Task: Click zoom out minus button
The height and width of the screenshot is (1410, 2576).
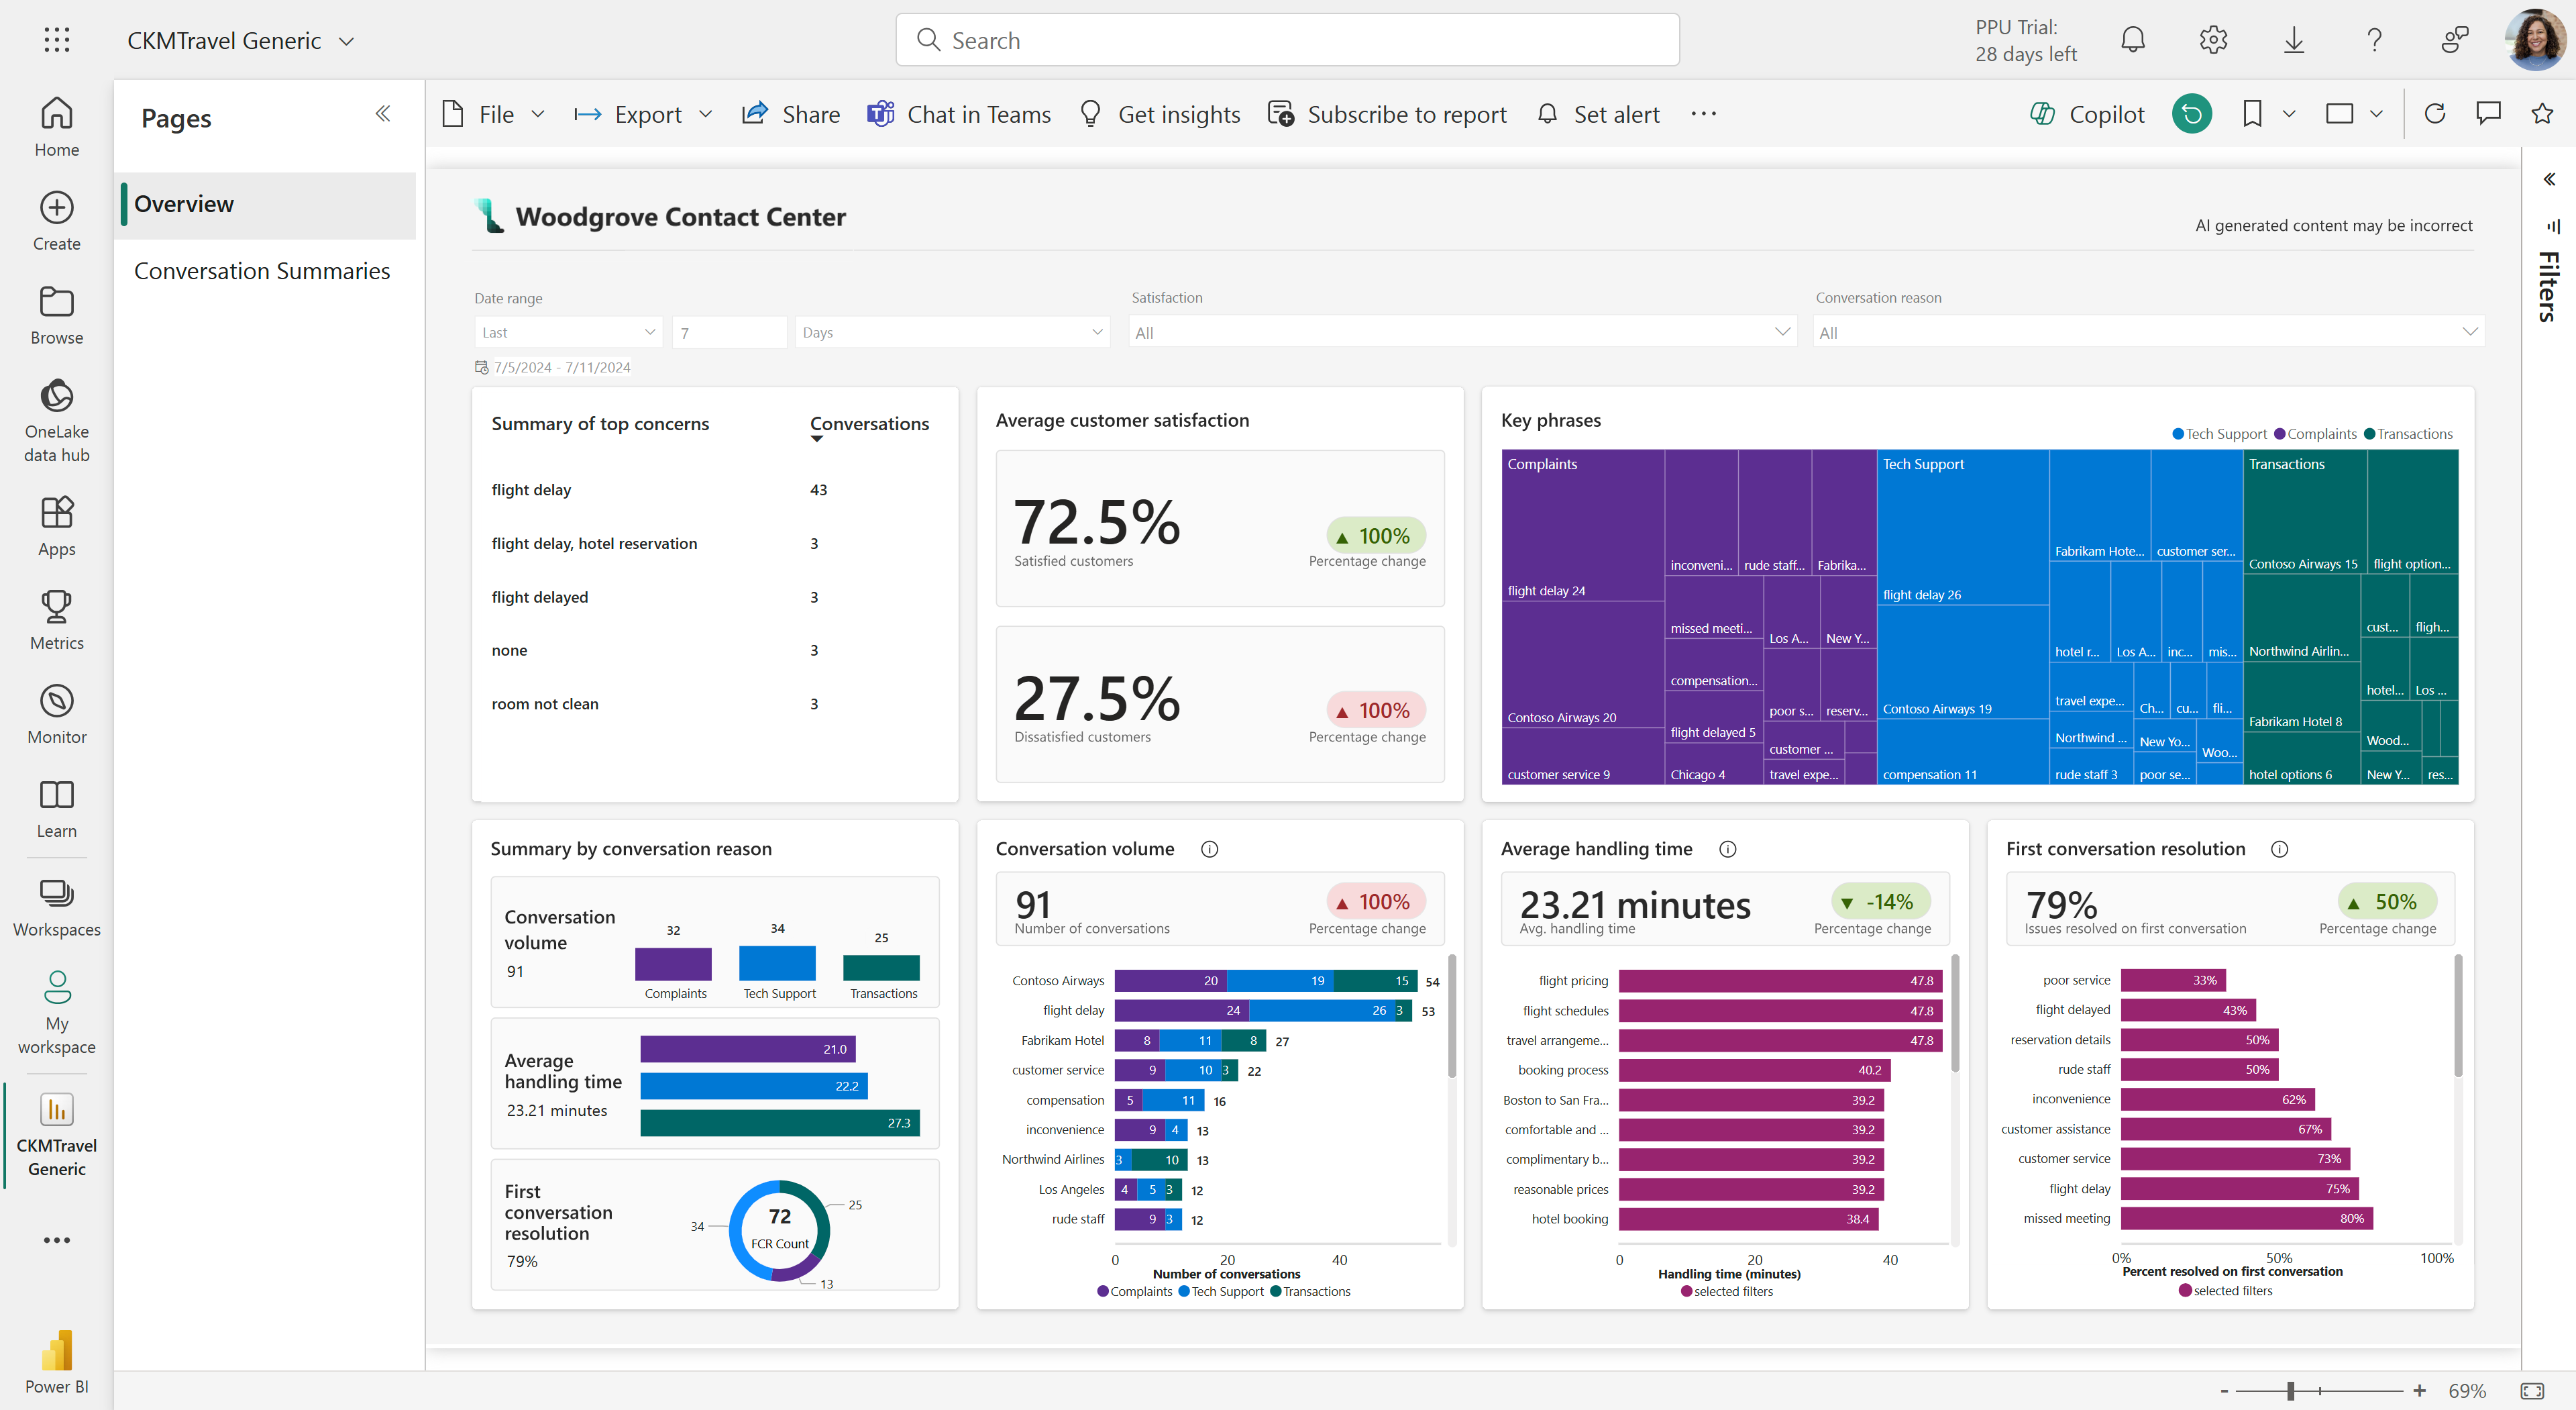Action: pos(2224,1390)
